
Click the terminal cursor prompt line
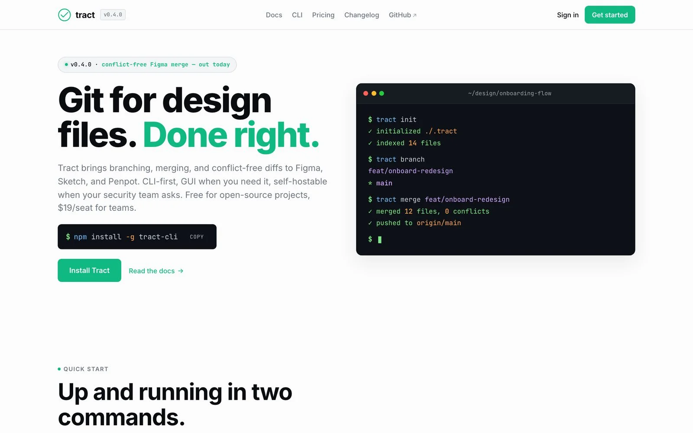375,239
